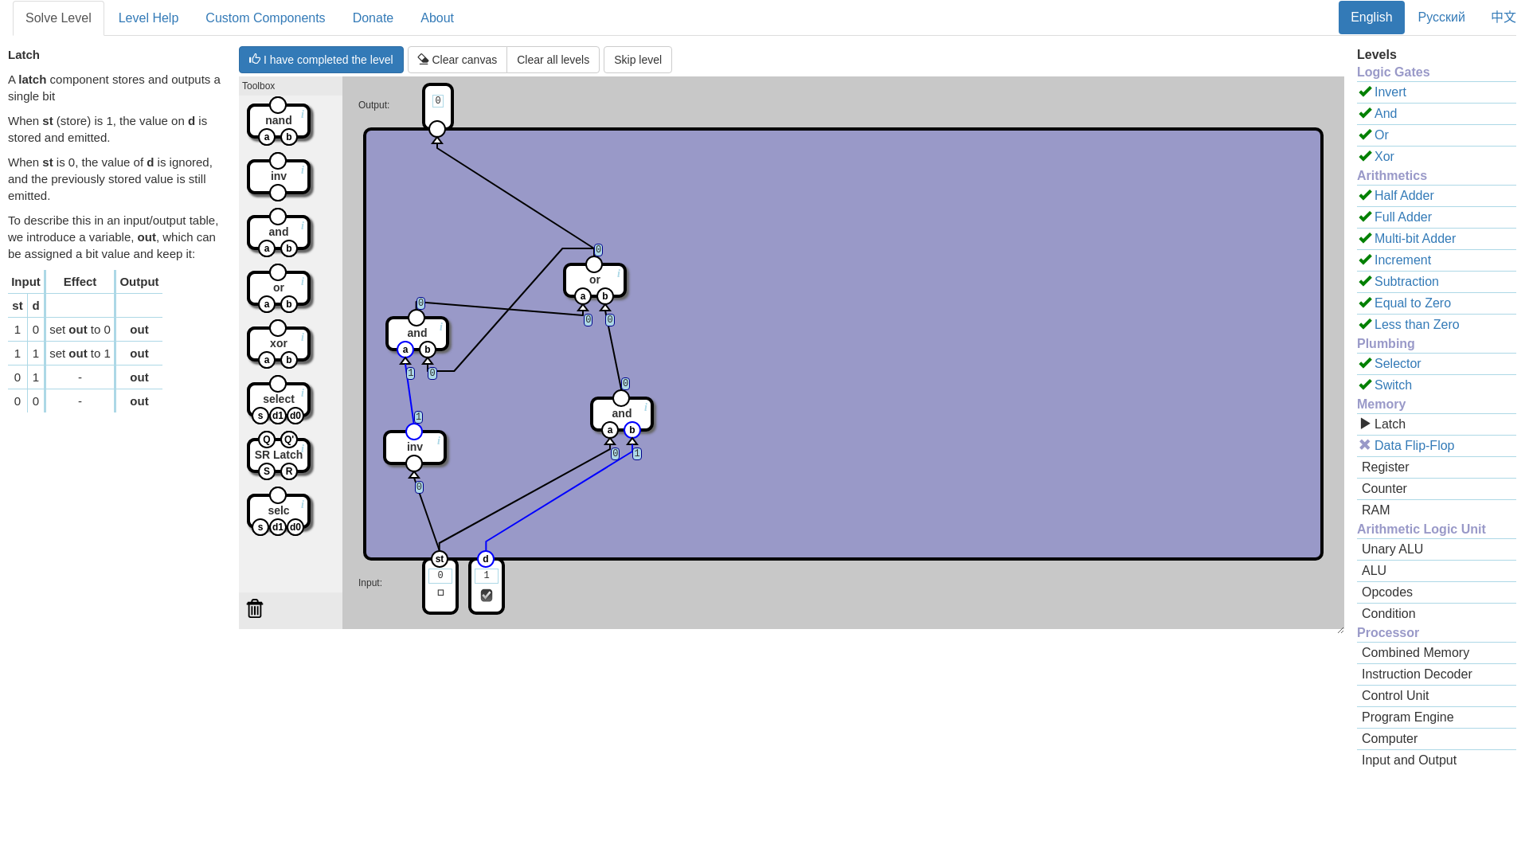Screen dimensions: 1529x860
Task: Click the inv gate on canvas
Action: click(x=414, y=448)
